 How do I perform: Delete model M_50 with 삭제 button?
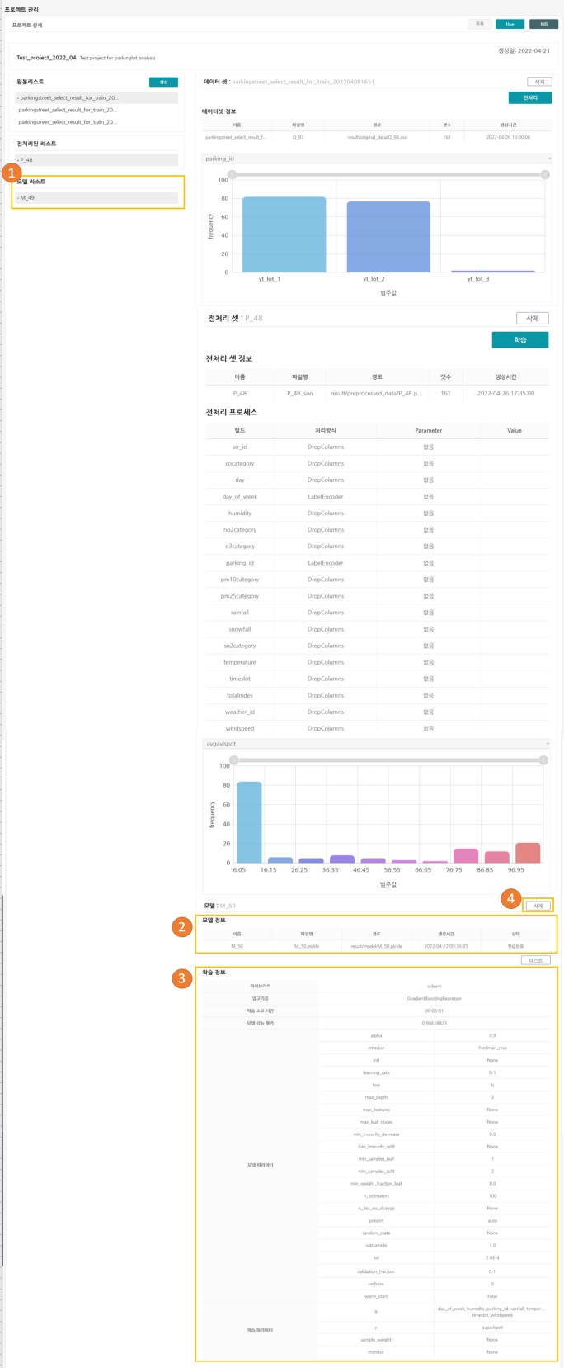coord(538,906)
